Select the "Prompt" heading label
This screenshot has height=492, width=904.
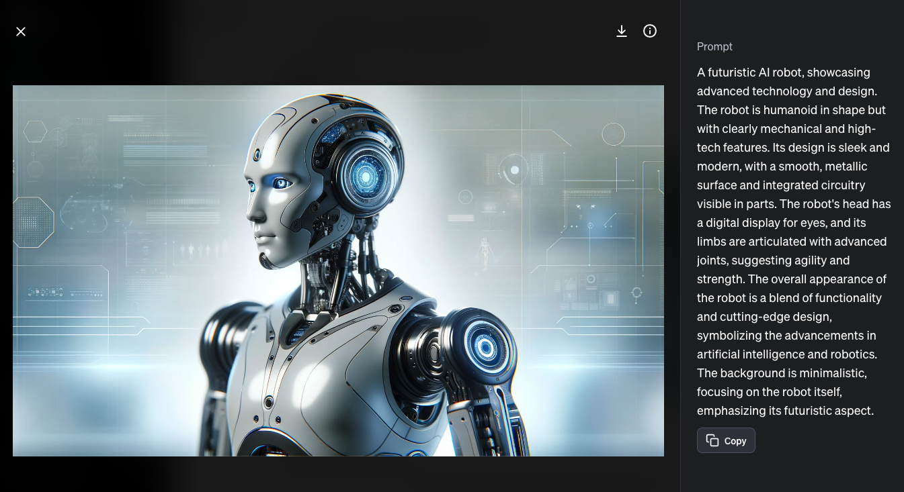[x=714, y=46]
